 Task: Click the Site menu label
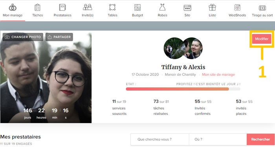point(187,15)
